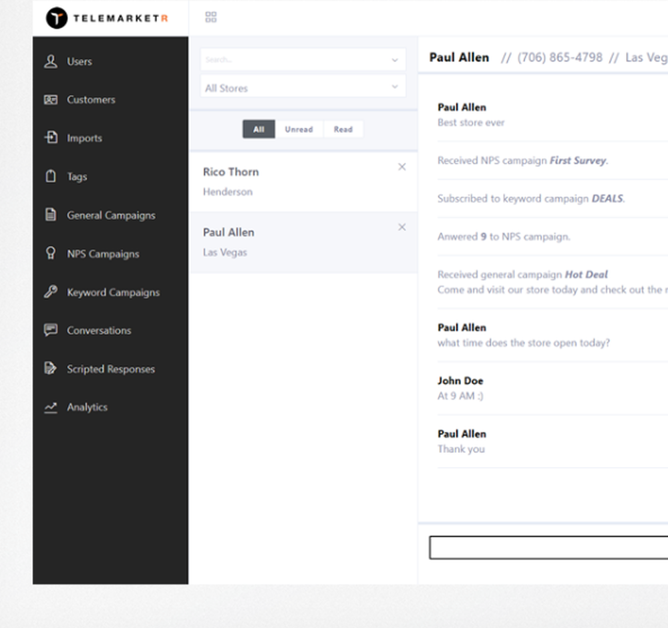This screenshot has height=628, width=668.
Task: Dismiss Rico Thorn conversation with X
Action: 401,167
